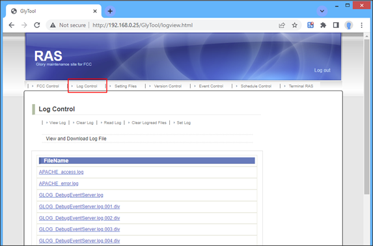Click the Log Control page heading

pyautogui.click(x=57, y=109)
